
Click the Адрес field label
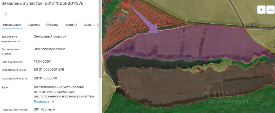pyautogui.click(x=5, y=87)
